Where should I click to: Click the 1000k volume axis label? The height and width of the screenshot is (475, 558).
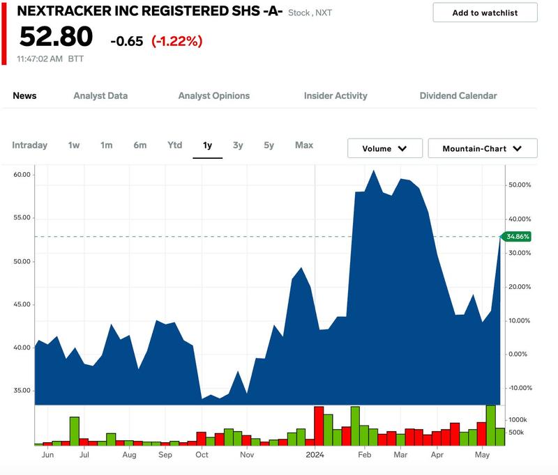point(518,419)
